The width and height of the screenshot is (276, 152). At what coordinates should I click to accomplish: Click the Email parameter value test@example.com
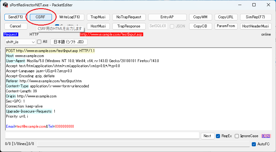click(31, 126)
